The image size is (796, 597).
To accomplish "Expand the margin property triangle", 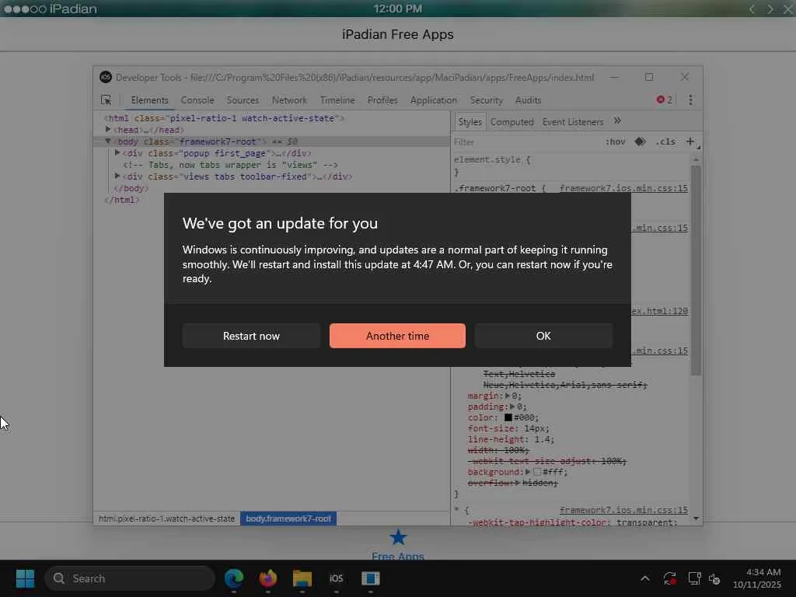I will pos(507,396).
